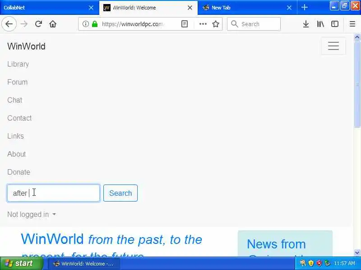Bookmark this page with the star
Screen dimensions: 361x270
(x=216, y=24)
